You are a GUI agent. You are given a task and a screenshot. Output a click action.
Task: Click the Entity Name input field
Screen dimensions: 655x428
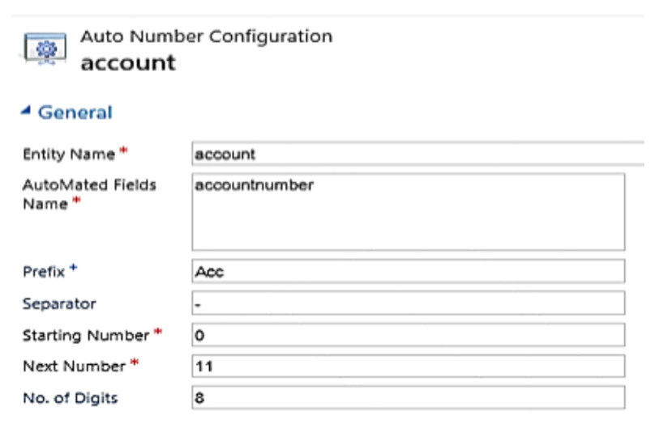(417, 154)
